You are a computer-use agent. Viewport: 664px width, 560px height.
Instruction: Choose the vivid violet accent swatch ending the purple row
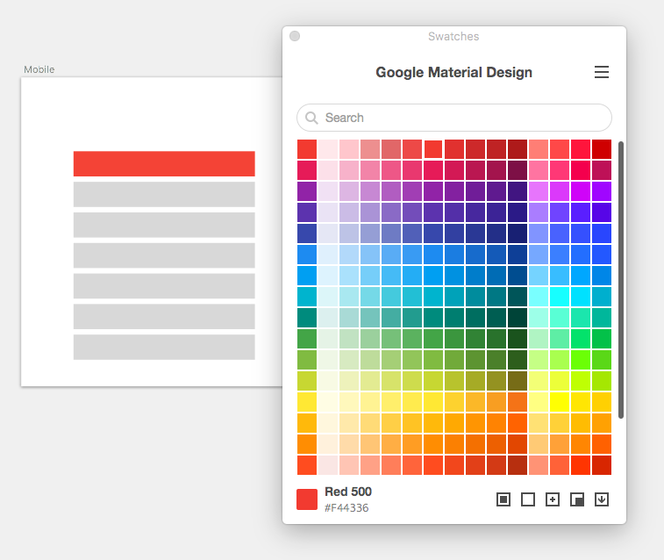pyautogui.click(x=602, y=191)
